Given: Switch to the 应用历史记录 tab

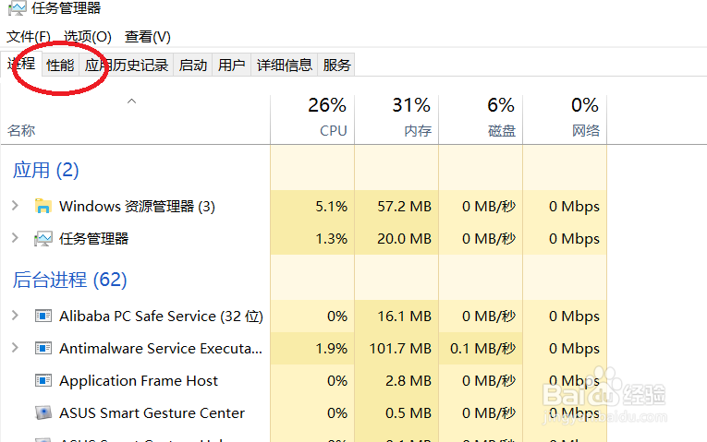Looking at the screenshot, I should [x=127, y=65].
